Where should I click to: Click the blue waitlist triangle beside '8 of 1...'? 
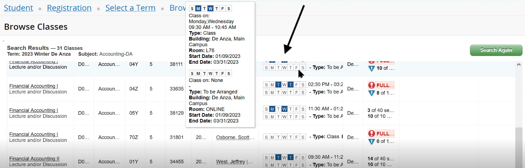(x=371, y=93)
